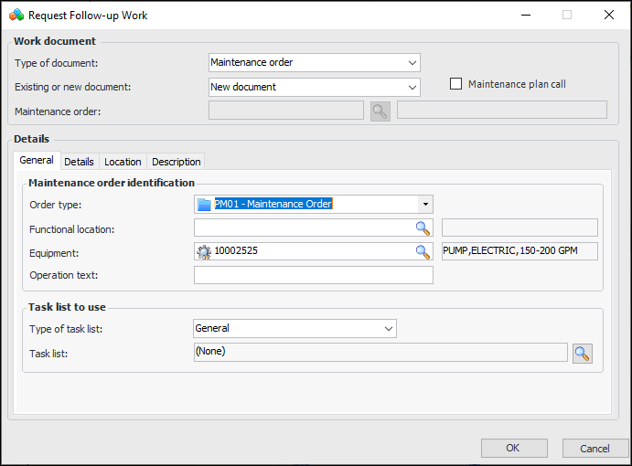Viewport: 632px width, 466px height.
Task: Click the Maintenance order lookup icon
Action: point(380,111)
